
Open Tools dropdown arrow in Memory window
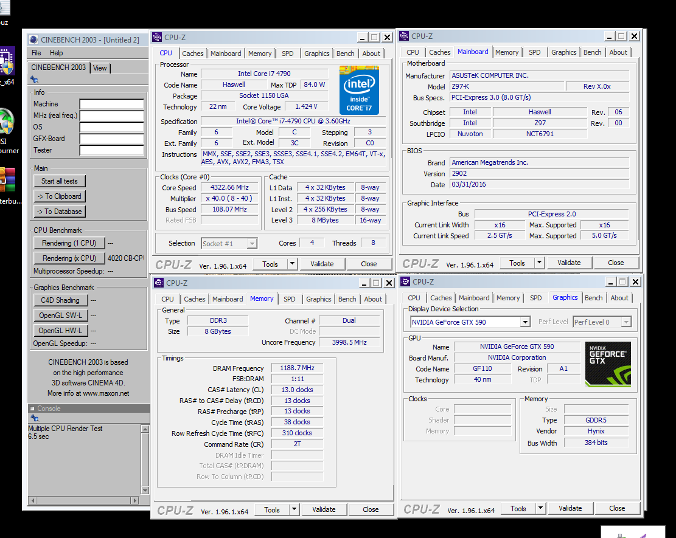pyautogui.click(x=294, y=509)
